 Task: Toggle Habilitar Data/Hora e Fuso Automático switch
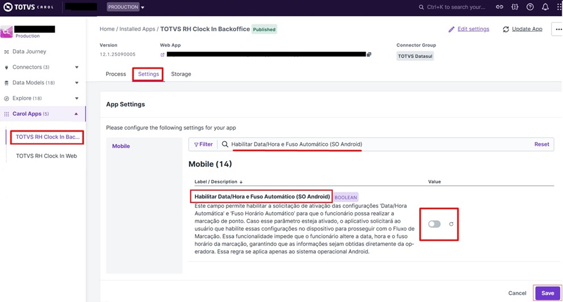coord(434,224)
